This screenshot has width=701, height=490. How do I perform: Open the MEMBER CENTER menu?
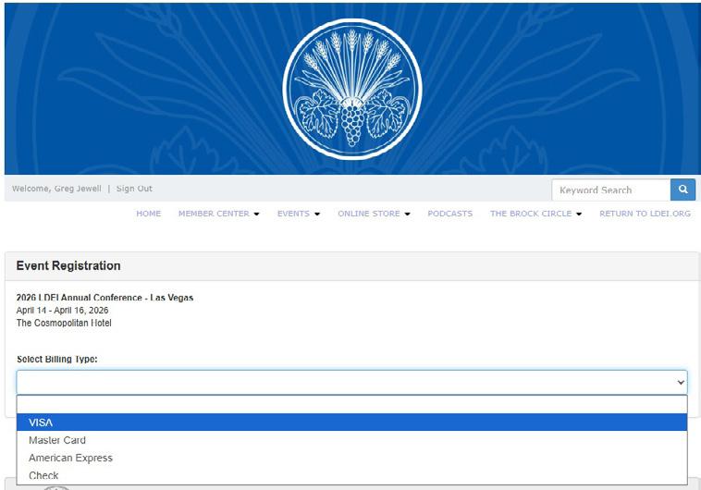[218, 214]
